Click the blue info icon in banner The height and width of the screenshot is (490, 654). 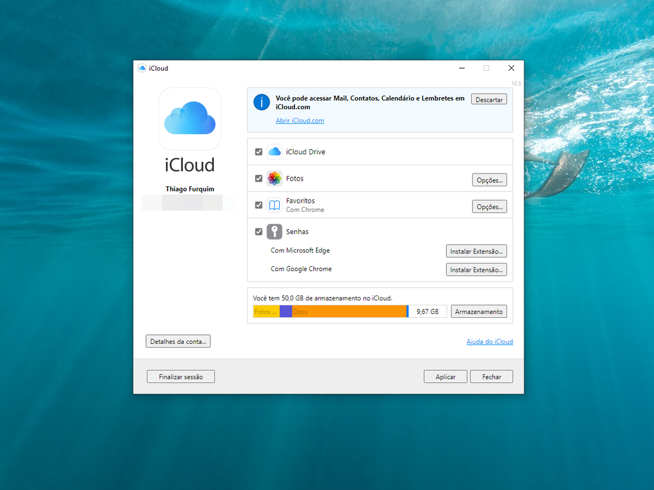(261, 102)
